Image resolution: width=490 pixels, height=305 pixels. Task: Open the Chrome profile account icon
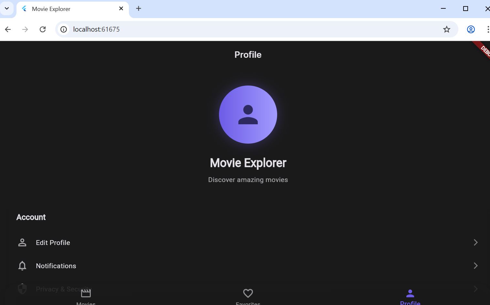pos(471,29)
